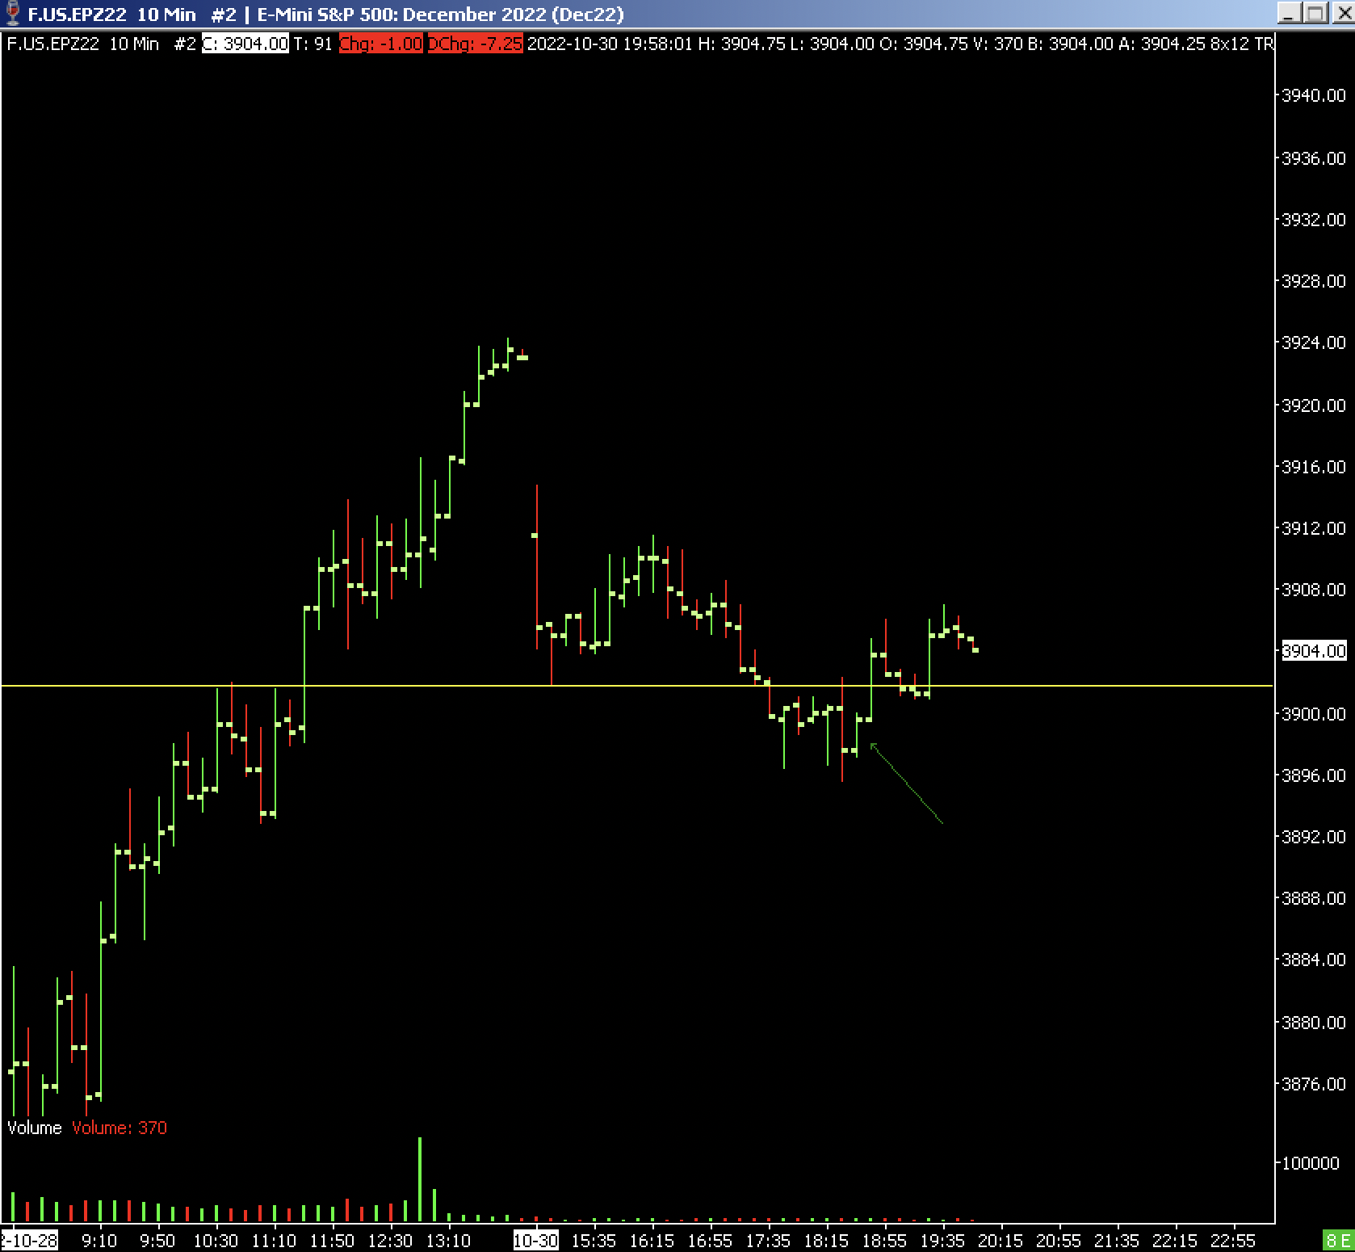Click the 10:30 time axis label
This screenshot has width=1355, height=1252.
point(216,1240)
